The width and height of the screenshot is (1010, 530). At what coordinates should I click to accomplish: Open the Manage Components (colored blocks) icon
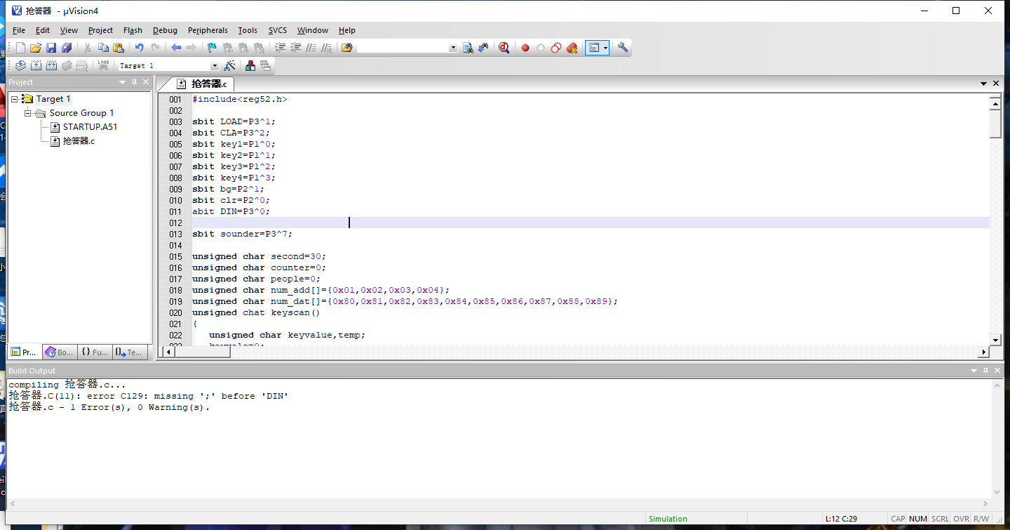(x=250, y=65)
